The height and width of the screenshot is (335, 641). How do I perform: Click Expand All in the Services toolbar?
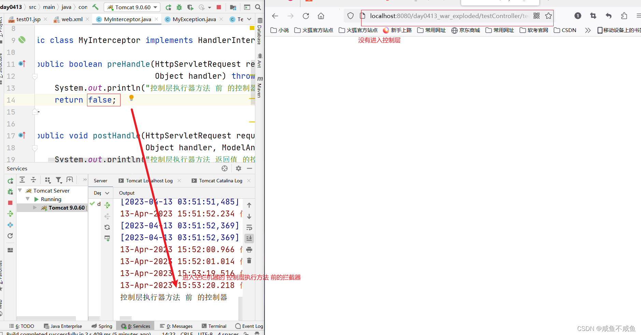coord(22,180)
